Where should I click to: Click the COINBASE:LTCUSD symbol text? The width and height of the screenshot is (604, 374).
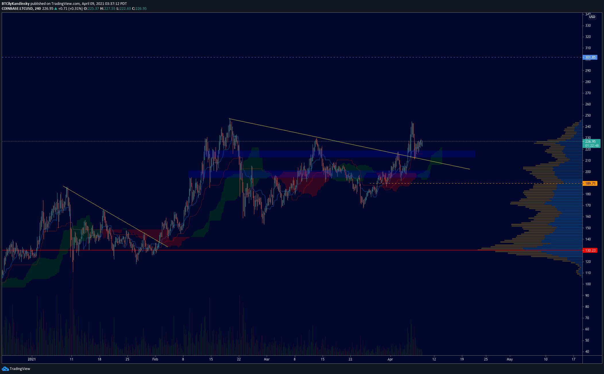coord(17,9)
